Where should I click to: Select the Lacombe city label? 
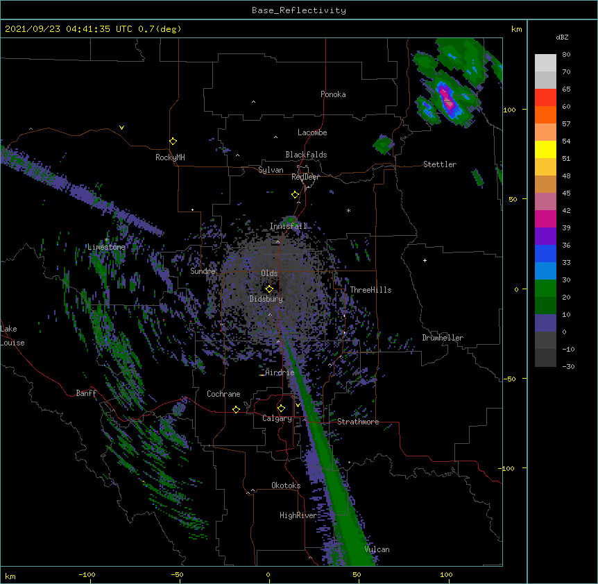tap(312, 132)
